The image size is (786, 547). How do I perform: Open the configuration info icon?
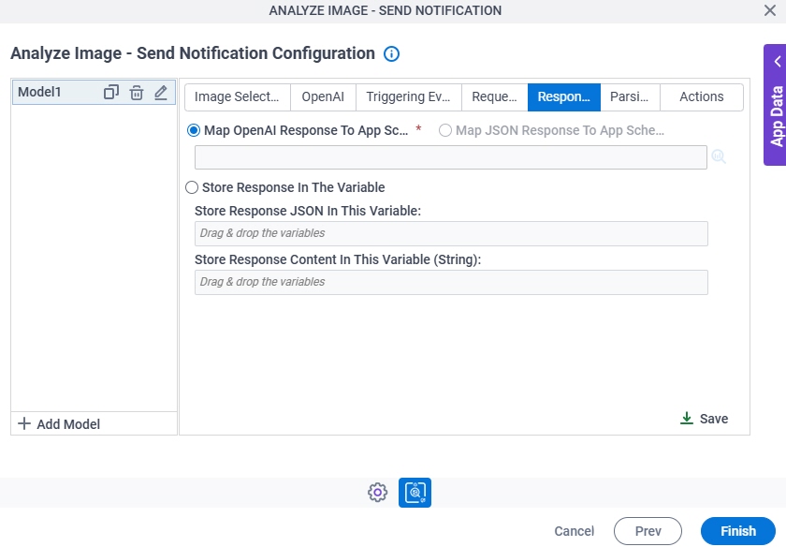tap(391, 53)
